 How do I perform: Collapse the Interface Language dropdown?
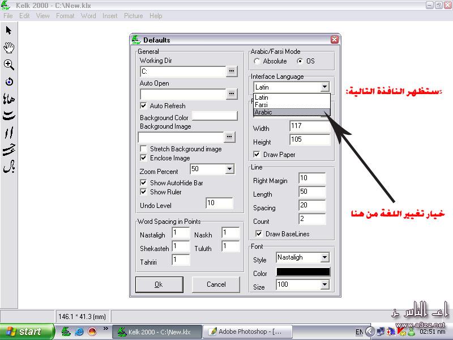click(324, 87)
